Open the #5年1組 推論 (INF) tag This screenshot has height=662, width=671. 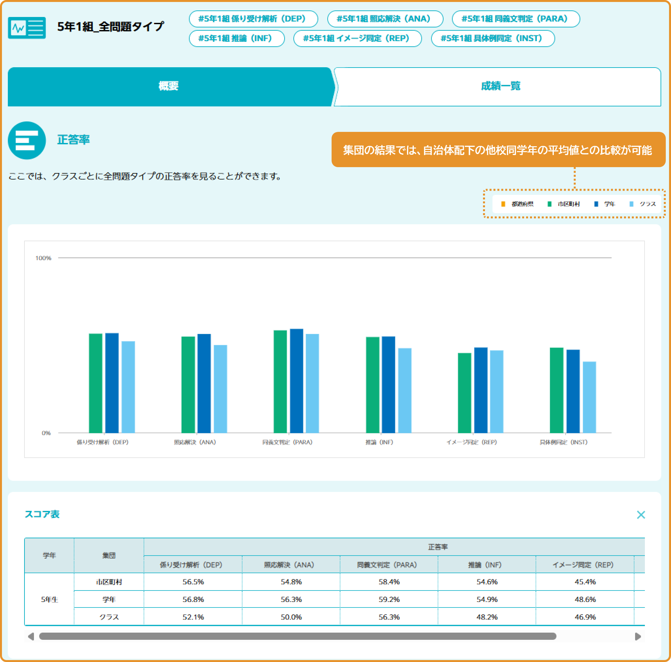[237, 38]
